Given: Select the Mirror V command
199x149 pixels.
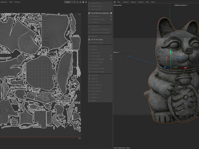Looking at the screenshot, I should (x=94, y=50).
